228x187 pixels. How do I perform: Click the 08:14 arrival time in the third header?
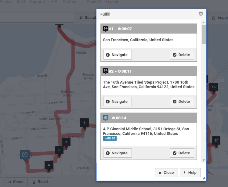121,118
